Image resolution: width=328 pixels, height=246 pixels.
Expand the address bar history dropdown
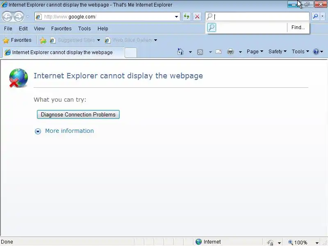(x=177, y=17)
